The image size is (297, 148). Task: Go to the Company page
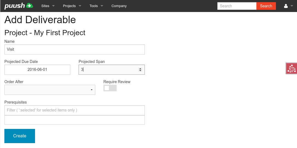coord(119,6)
